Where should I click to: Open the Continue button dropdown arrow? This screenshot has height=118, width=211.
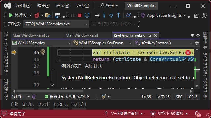(x=31, y=15)
